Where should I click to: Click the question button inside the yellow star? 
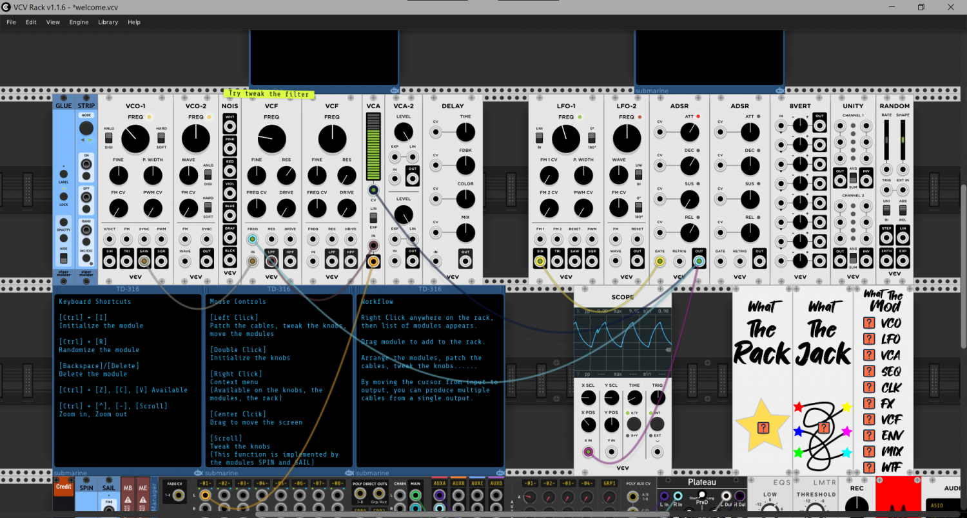(x=763, y=427)
